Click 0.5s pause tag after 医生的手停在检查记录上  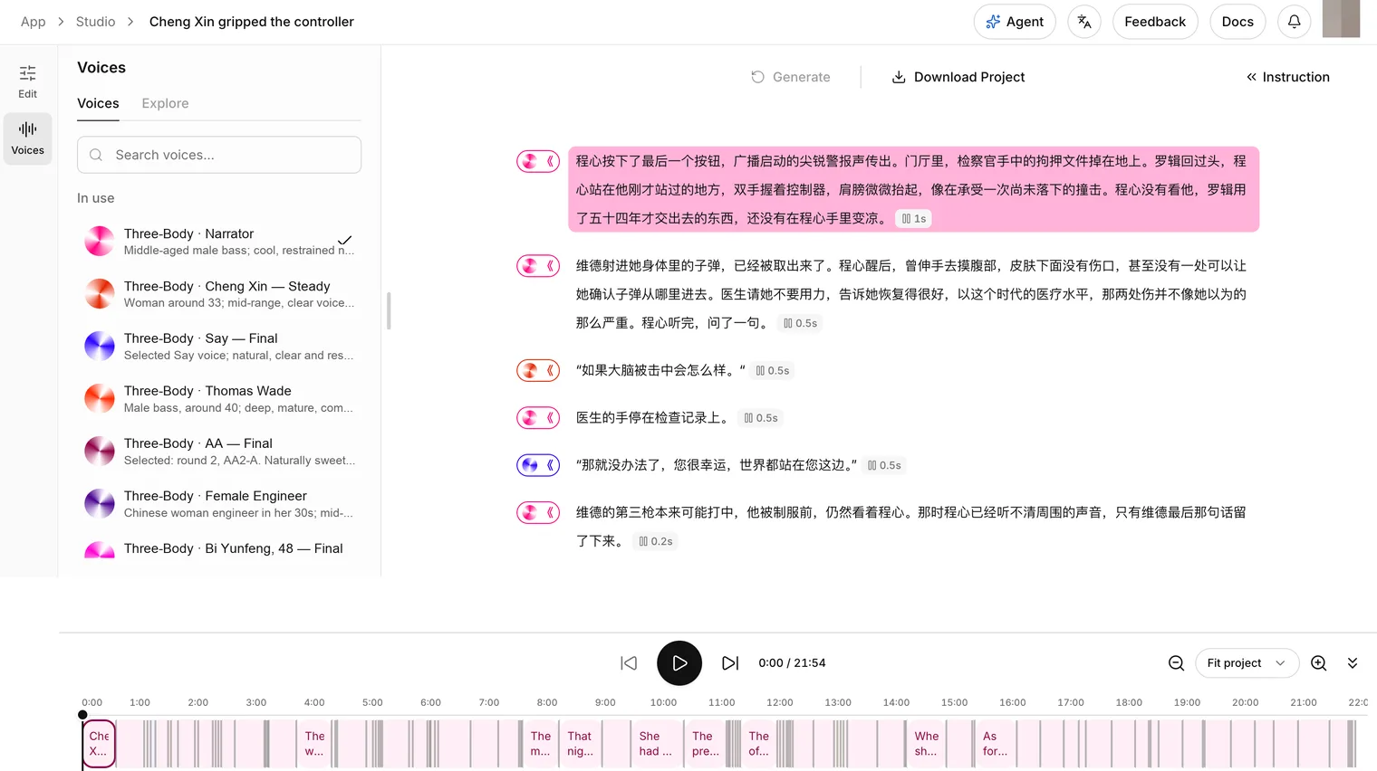point(761,418)
